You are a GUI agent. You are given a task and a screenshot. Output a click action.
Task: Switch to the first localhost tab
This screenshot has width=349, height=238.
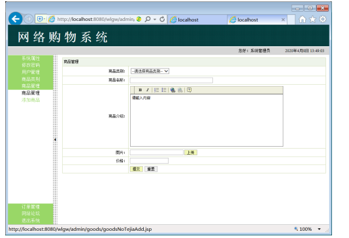coord(197,20)
